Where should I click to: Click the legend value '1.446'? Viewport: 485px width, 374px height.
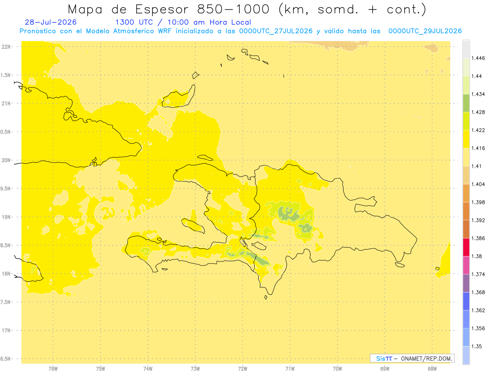pos(478,58)
